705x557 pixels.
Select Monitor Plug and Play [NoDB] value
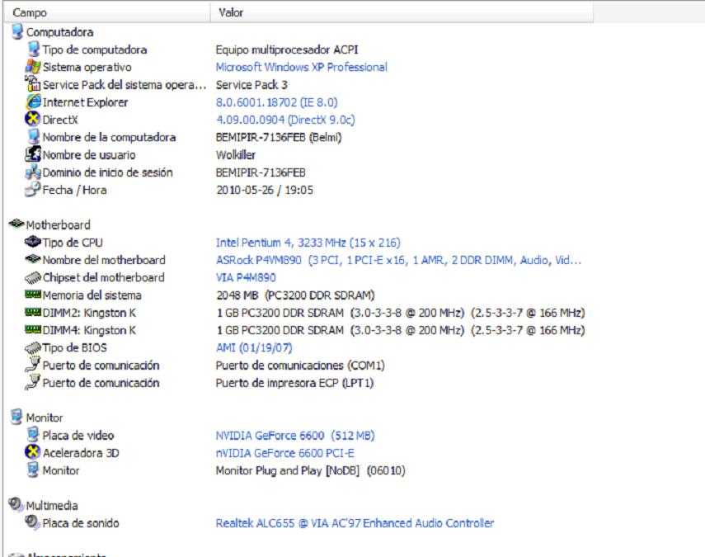pyautogui.click(x=310, y=470)
